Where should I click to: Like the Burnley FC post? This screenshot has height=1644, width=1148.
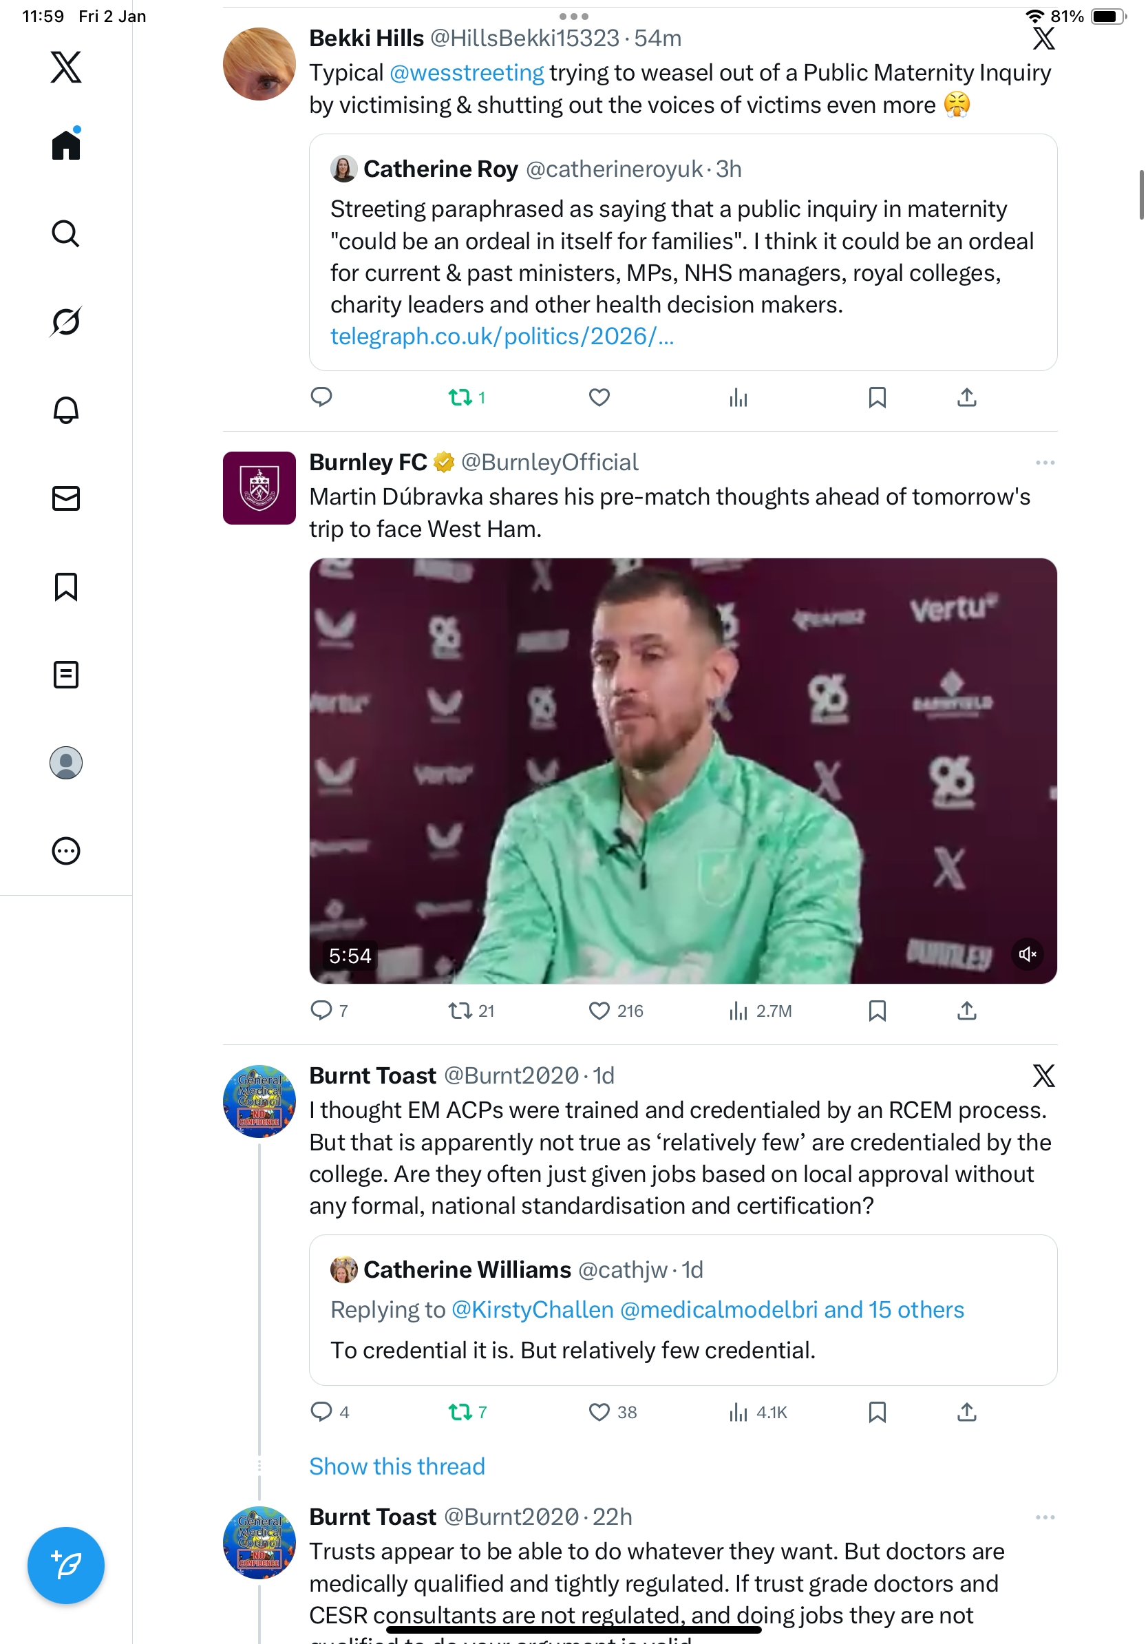pos(599,1011)
